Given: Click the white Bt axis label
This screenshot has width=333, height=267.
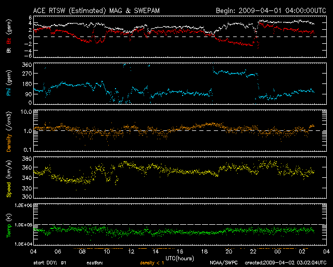Looking at the screenshot, I should pyautogui.click(x=9, y=50).
